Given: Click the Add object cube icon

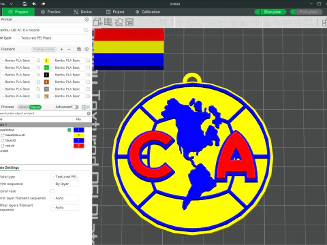Looking at the screenshot, I should pos(98,22).
